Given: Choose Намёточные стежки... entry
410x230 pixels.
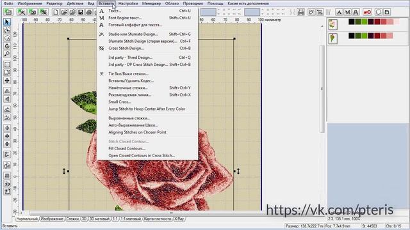Looking at the screenshot, I should click(147, 88).
